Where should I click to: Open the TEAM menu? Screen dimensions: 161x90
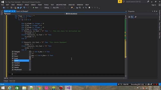click(40, 5)
